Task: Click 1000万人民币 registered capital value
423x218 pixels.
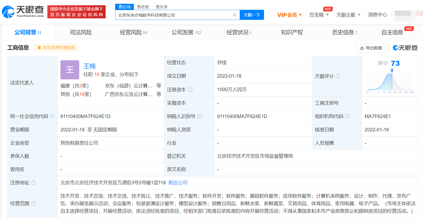Action: [232, 90]
